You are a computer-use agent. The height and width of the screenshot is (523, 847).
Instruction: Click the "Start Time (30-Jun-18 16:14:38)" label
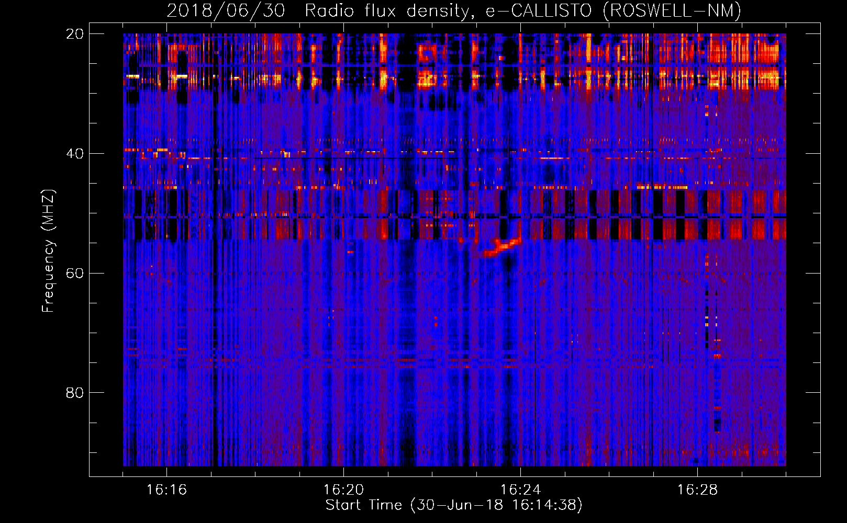tap(454, 505)
